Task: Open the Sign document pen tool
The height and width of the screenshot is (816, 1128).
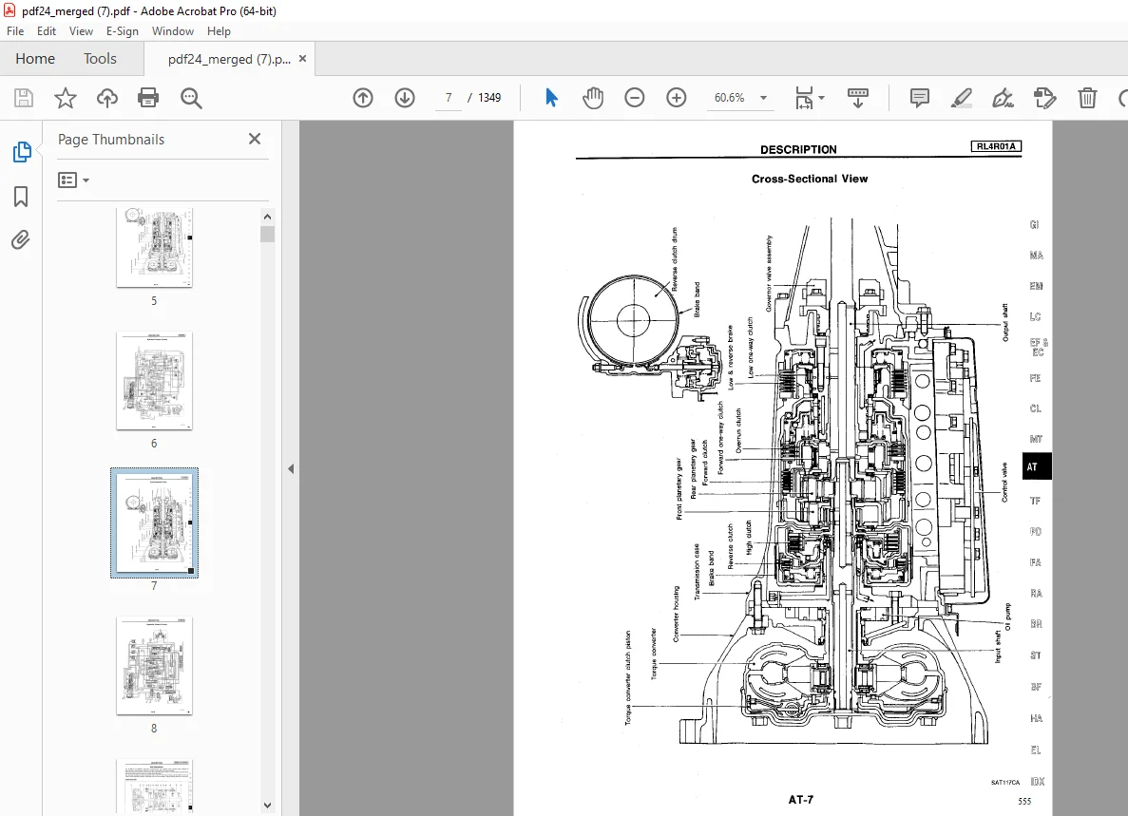Action: (x=1003, y=98)
